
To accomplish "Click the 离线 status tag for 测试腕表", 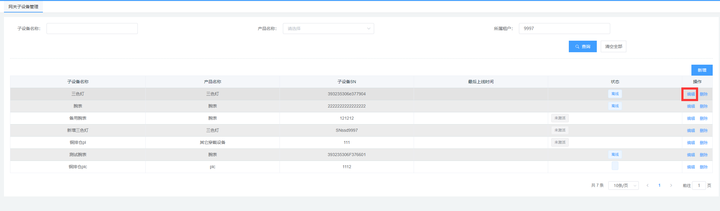I will coord(615,155).
